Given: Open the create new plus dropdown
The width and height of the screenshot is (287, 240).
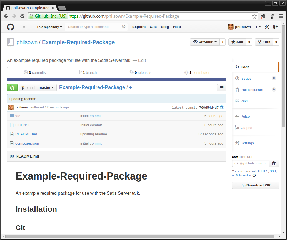Looking at the screenshot, I should pos(258,27).
